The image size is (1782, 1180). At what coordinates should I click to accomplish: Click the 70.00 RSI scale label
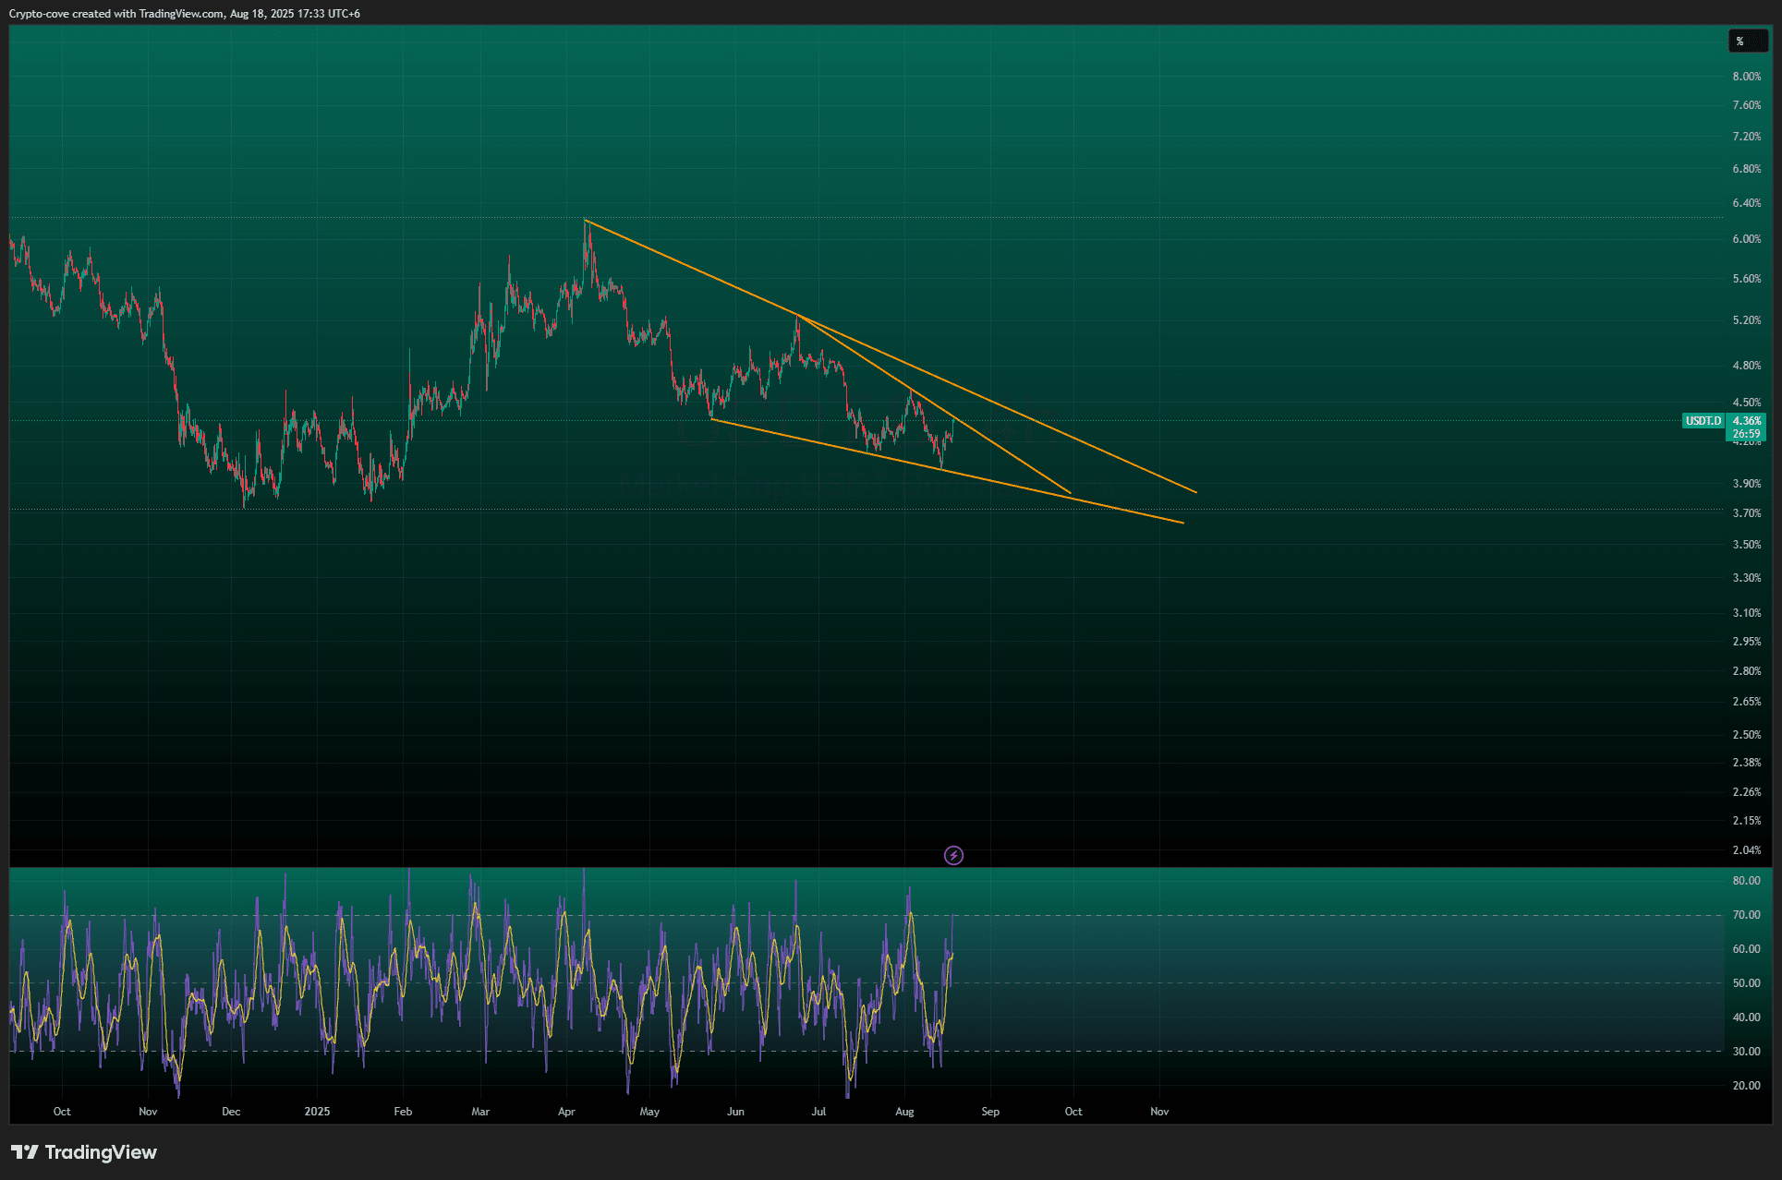pyautogui.click(x=1746, y=915)
